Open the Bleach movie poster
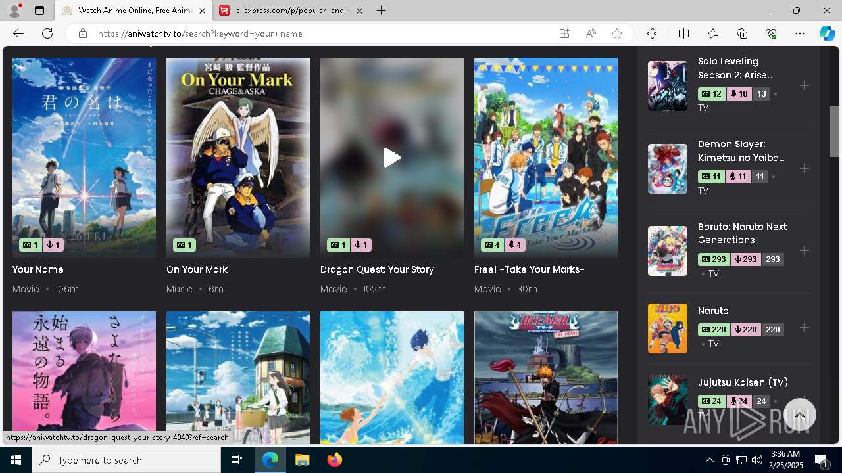The width and height of the screenshot is (842, 473). [546, 378]
